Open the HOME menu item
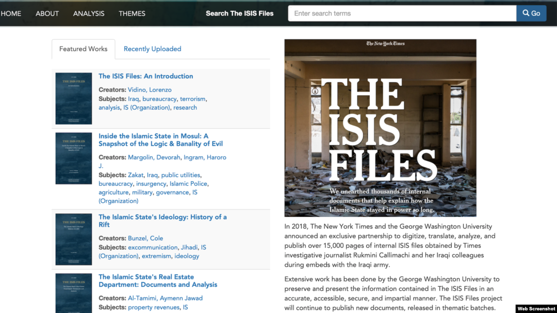Image resolution: width=557 pixels, height=313 pixels. [x=11, y=13]
